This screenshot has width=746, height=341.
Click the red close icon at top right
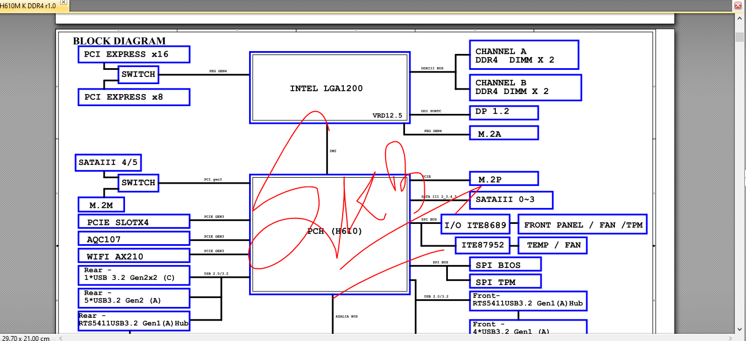tap(739, 5)
